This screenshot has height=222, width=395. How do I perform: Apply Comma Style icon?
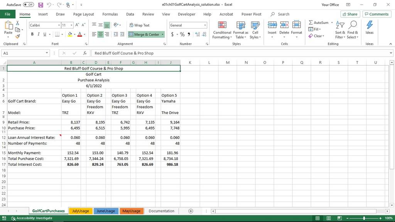[189, 34]
